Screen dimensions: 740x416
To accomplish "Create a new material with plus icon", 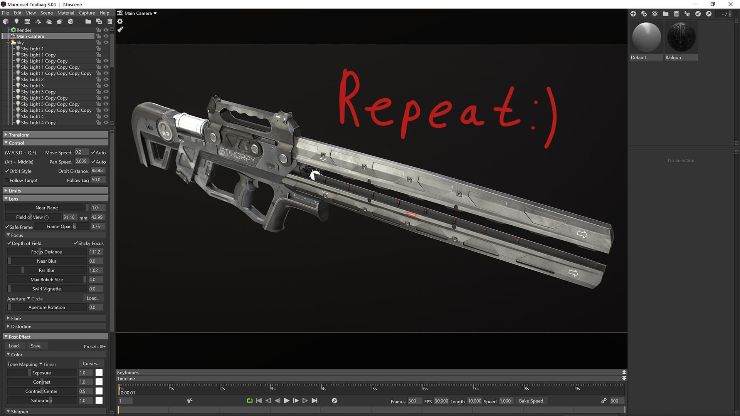I will [x=633, y=14].
